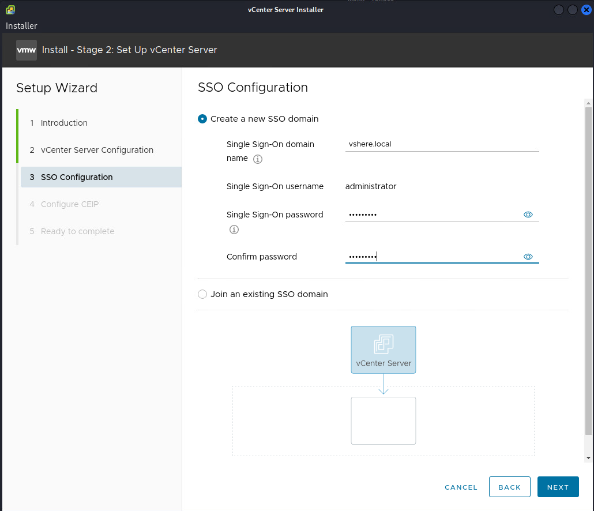Choose Join an existing SSO domain

(x=202, y=294)
